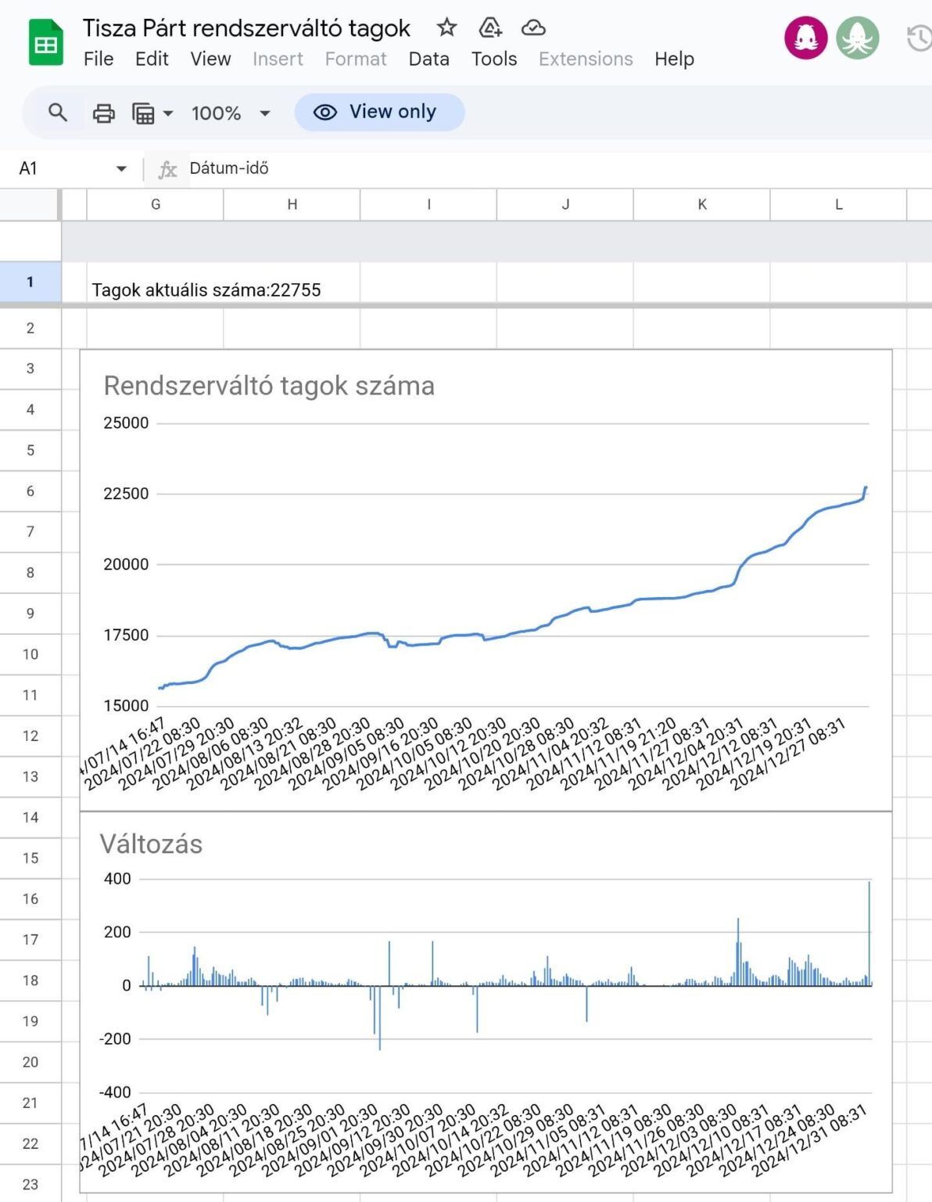Viewport: 932px width, 1202px height.
Task: Open the Data menu
Action: 428,59
